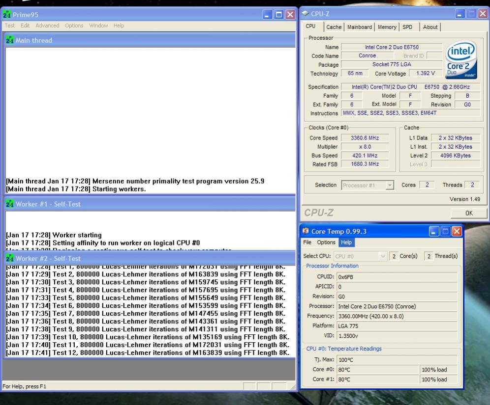
Task: Click the Core #1 100% load value
Action: pos(438,379)
